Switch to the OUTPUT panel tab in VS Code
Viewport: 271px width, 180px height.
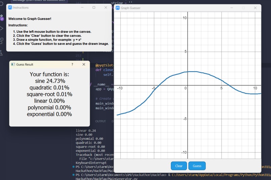pos(101,121)
